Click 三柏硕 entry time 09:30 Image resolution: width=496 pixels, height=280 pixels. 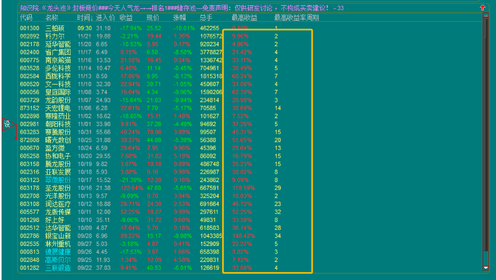85,28
